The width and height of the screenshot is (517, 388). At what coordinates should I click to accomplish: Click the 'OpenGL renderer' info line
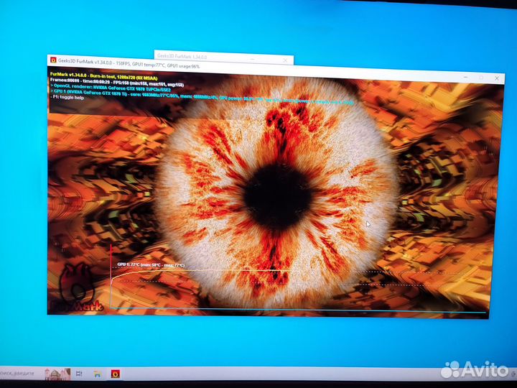tap(111, 88)
